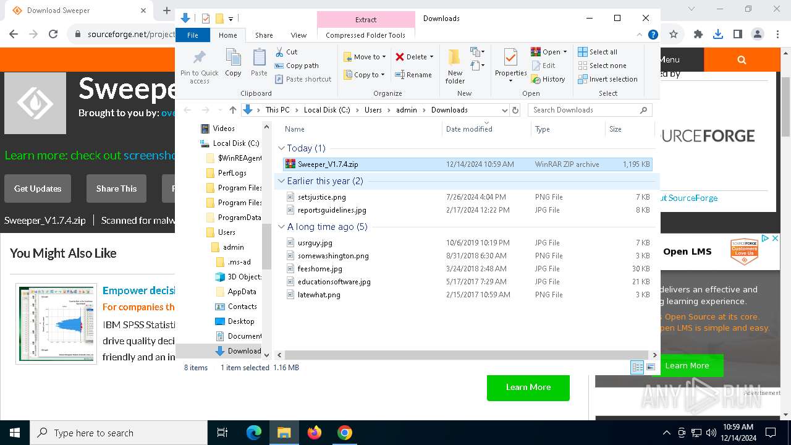The width and height of the screenshot is (791, 445).
Task: Create a New folder
Action: point(455,66)
